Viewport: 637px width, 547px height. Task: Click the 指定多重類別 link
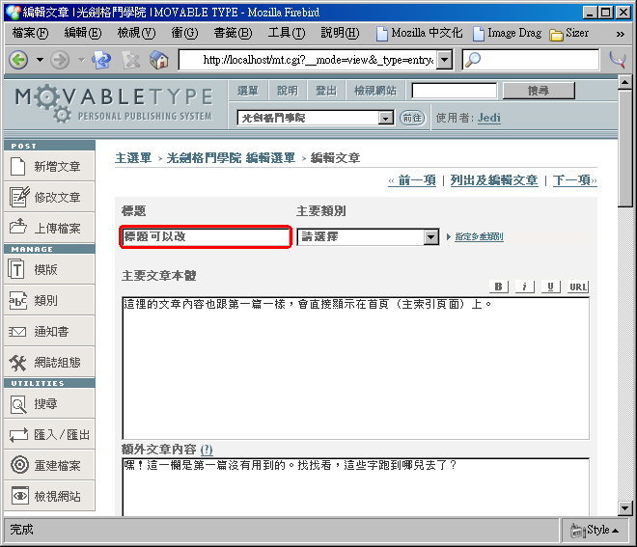[479, 236]
